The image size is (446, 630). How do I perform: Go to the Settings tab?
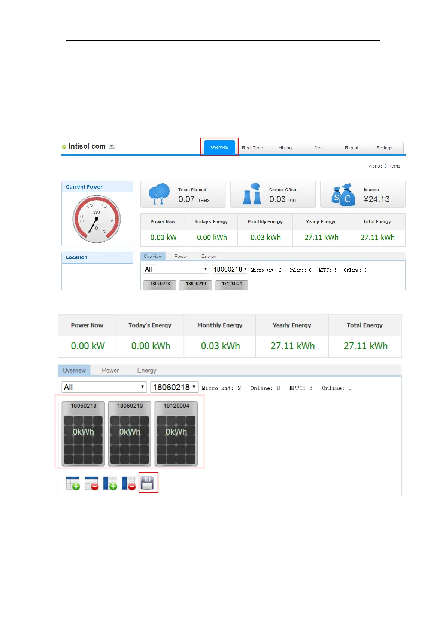point(384,148)
